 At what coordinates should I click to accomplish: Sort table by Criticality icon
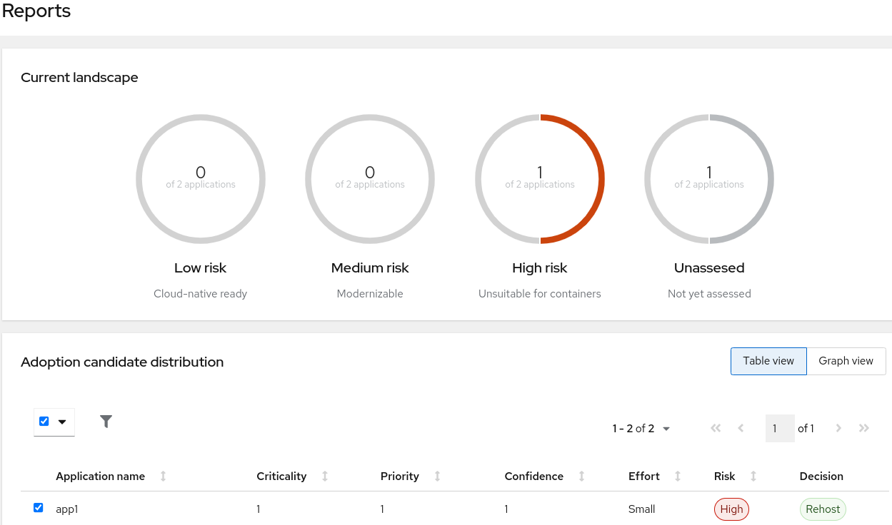click(325, 476)
